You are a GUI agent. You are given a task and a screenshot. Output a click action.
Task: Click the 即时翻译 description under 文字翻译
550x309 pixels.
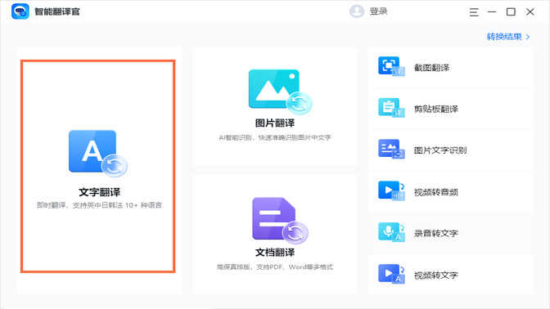[99, 205]
